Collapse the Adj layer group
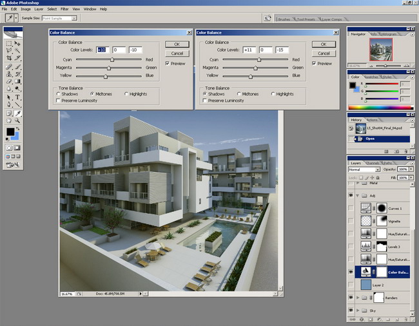 (358, 196)
